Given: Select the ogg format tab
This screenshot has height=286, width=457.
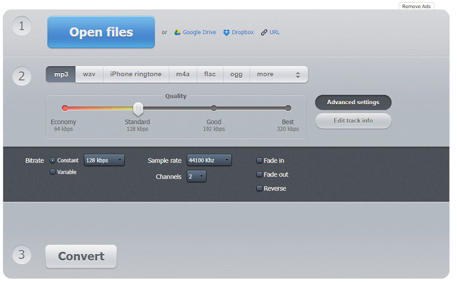Looking at the screenshot, I should coord(236,75).
